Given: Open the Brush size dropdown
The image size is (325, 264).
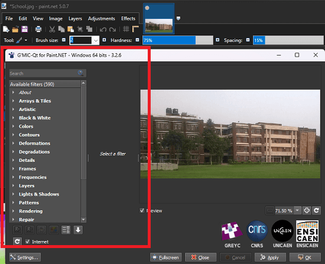Looking at the screenshot, I should 96,40.
